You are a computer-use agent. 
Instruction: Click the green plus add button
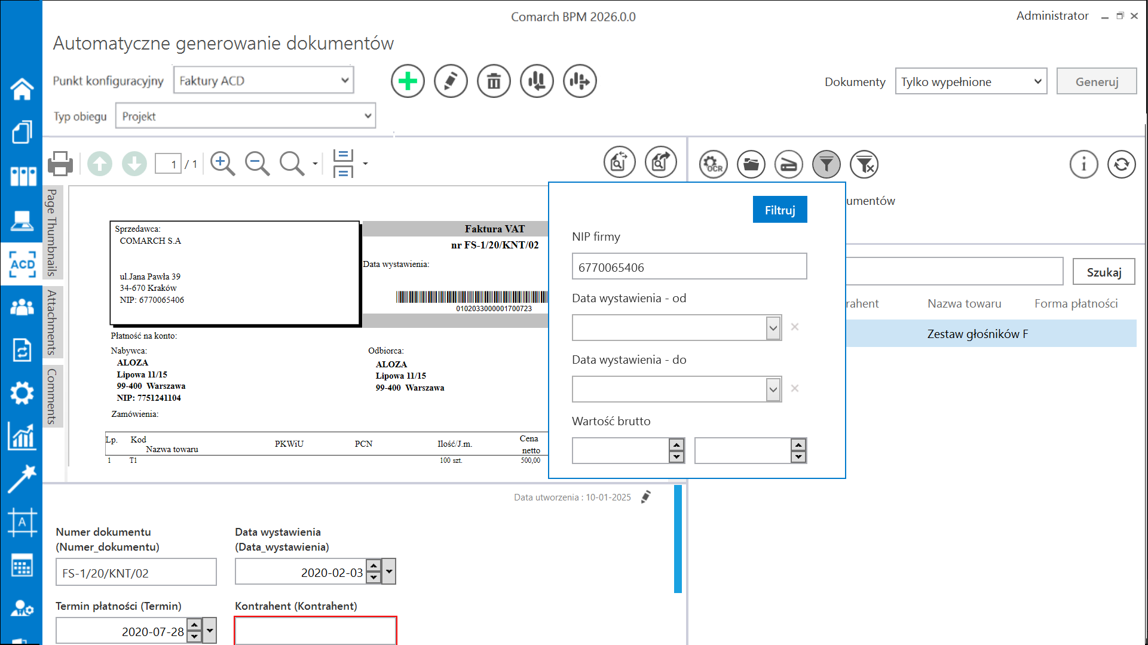[x=408, y=81]
